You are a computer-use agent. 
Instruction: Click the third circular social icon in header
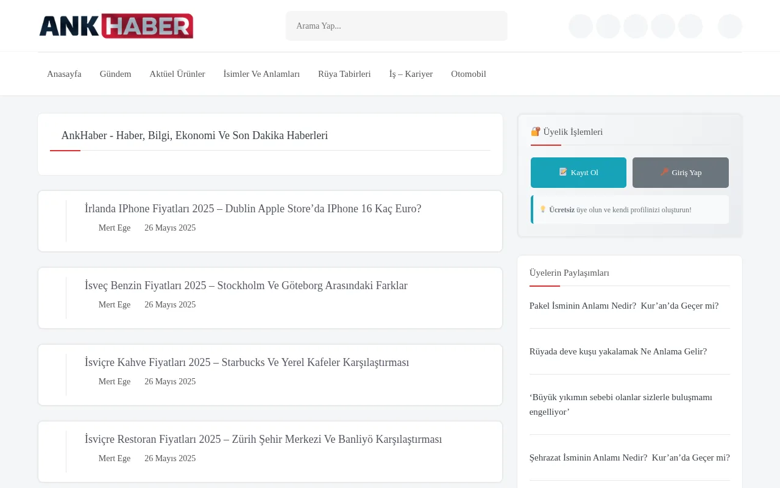[x=635, y=26]
